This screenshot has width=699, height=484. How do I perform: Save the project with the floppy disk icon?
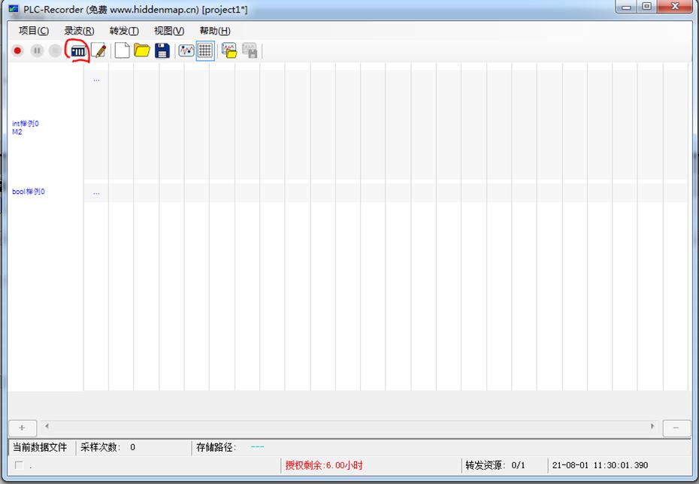coord(163,50)
